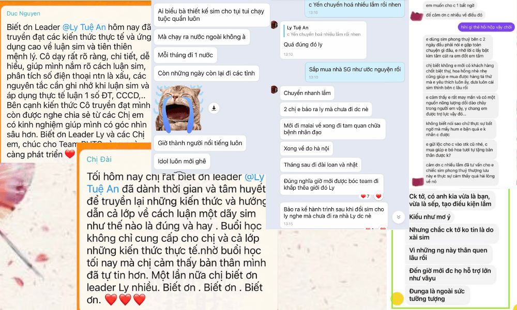Click red heart emoji ending Duc Nguyen's message
This screenshot has width=517, height=310.
point(70,154)
